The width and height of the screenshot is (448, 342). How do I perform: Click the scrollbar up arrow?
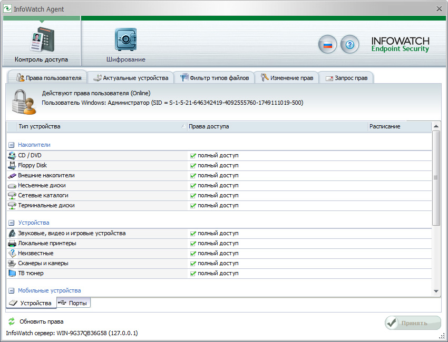coord(436,126)
